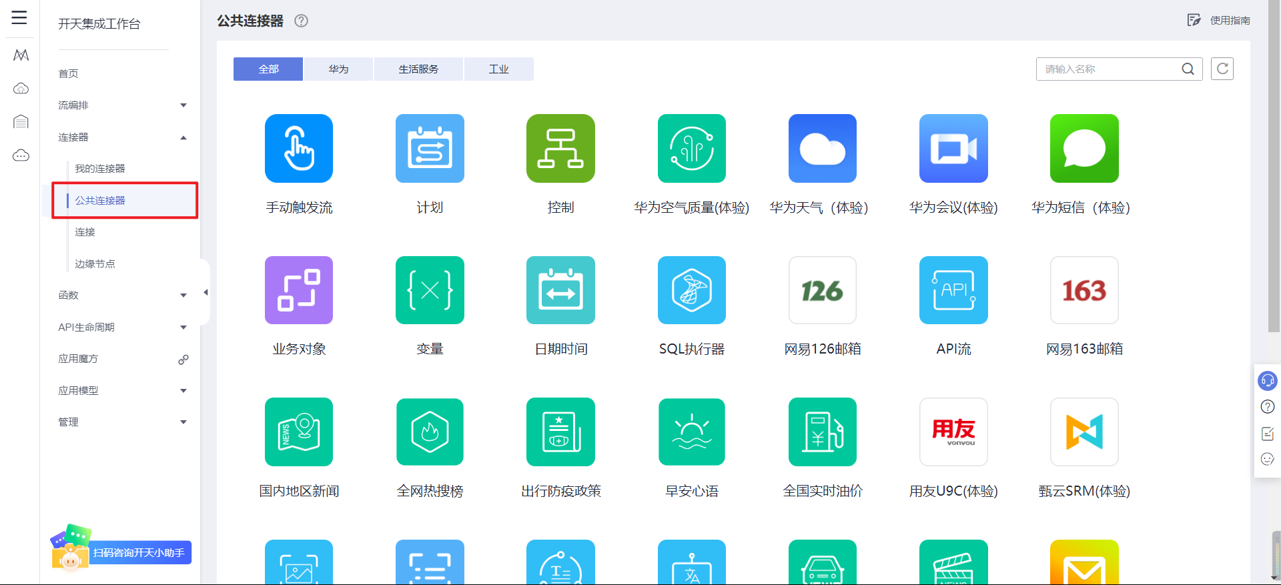
Task: Click the search magnifier icon
Action: 1188,69
